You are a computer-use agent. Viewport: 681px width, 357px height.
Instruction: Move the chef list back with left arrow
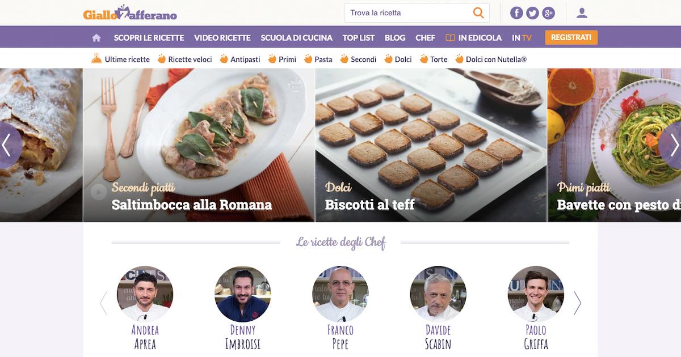tap(103, 303)
